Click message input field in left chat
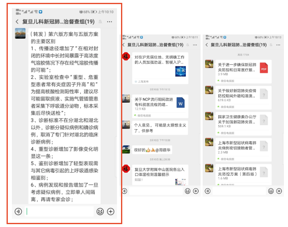 (x=59, y=211)
